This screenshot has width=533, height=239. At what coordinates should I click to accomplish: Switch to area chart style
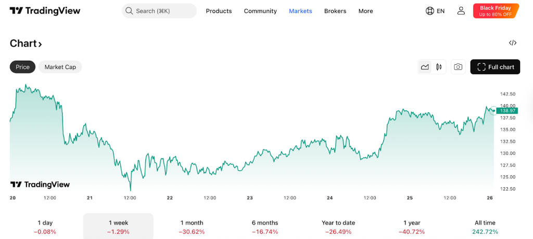(425, 67)
